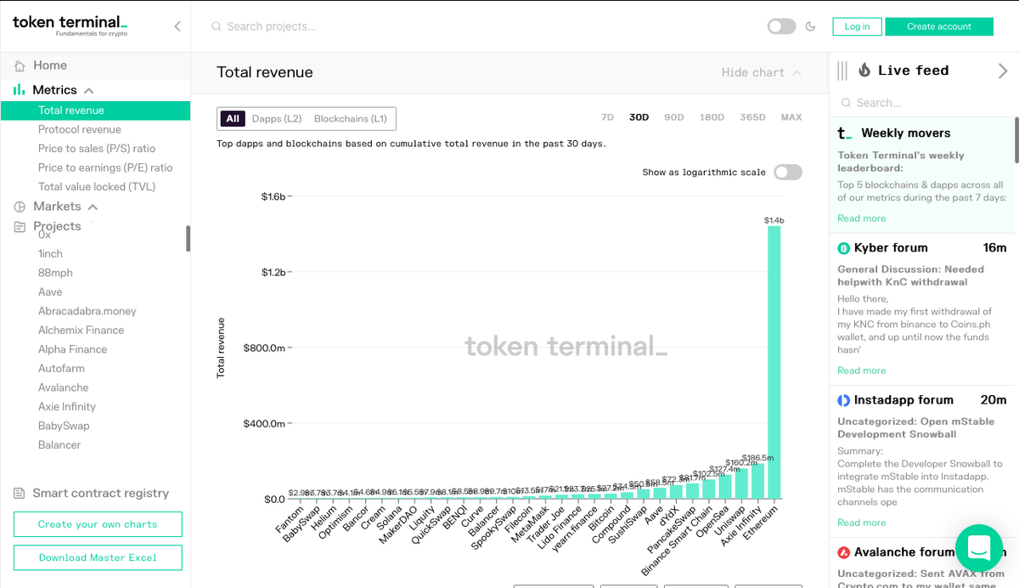The image size is (1019, 588).
Task: Collapse the Metrics section chevron
Action: pos(89,90)
